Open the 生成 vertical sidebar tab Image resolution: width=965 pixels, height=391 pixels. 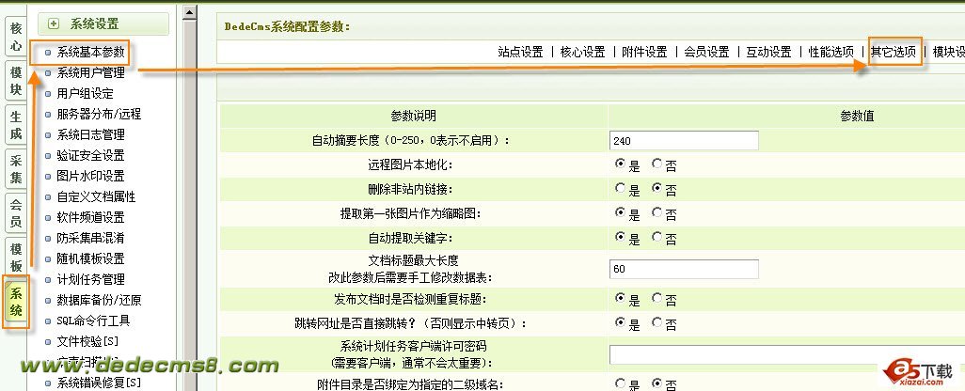click(16, 125)
